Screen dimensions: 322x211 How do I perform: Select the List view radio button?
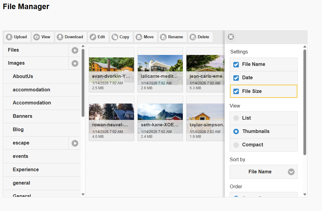point(236,118)
